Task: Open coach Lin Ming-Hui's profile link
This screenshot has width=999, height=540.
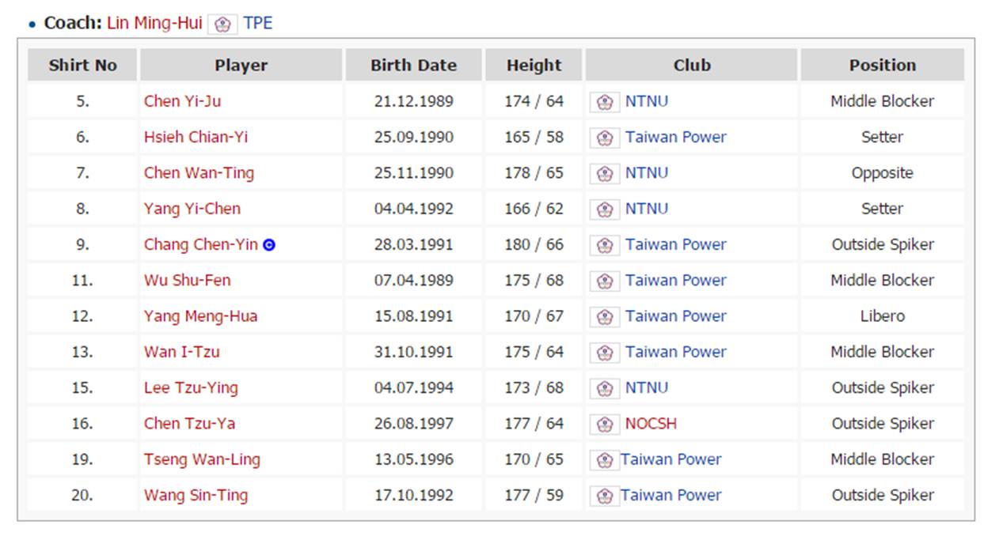Action: point(154,23)
